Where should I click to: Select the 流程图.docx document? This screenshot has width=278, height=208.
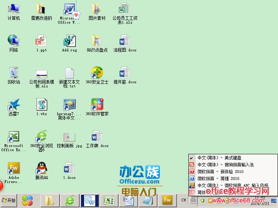[x=125, y=43]
